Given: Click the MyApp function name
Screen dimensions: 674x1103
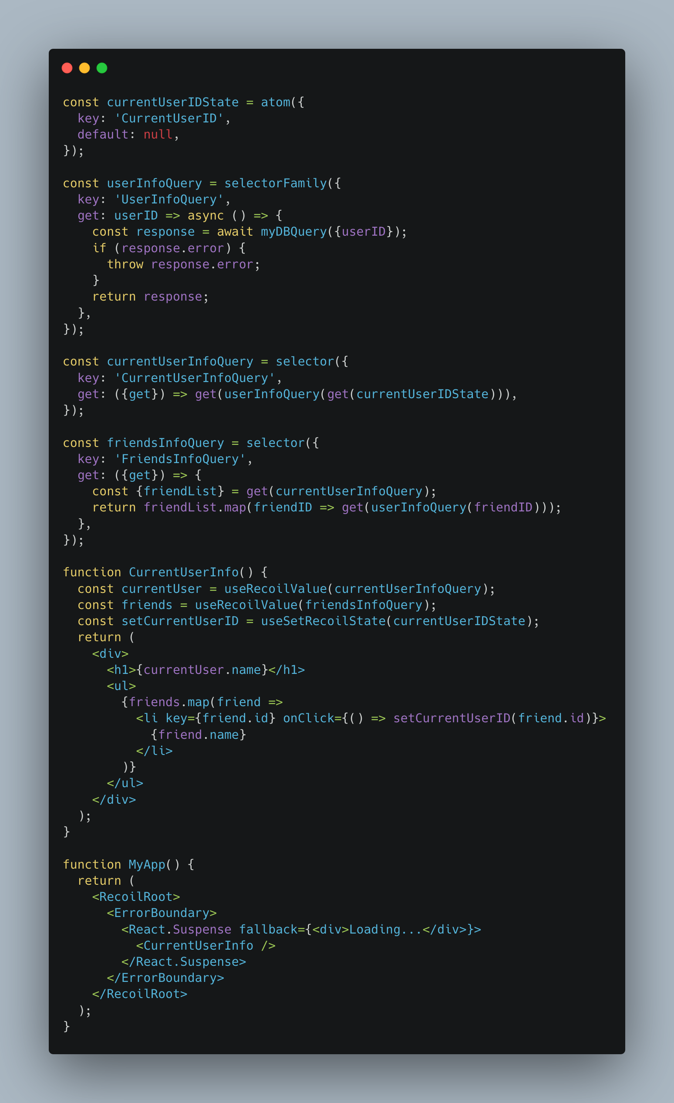Looking at the screenshot, I should tap(147, 864).
